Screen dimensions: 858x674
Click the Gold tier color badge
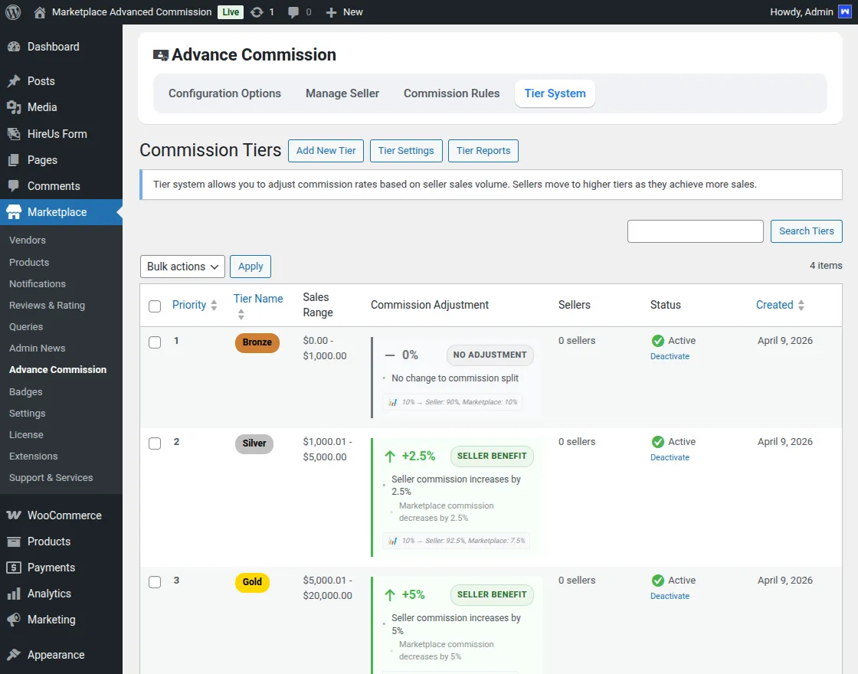click(x=252, y=582)
